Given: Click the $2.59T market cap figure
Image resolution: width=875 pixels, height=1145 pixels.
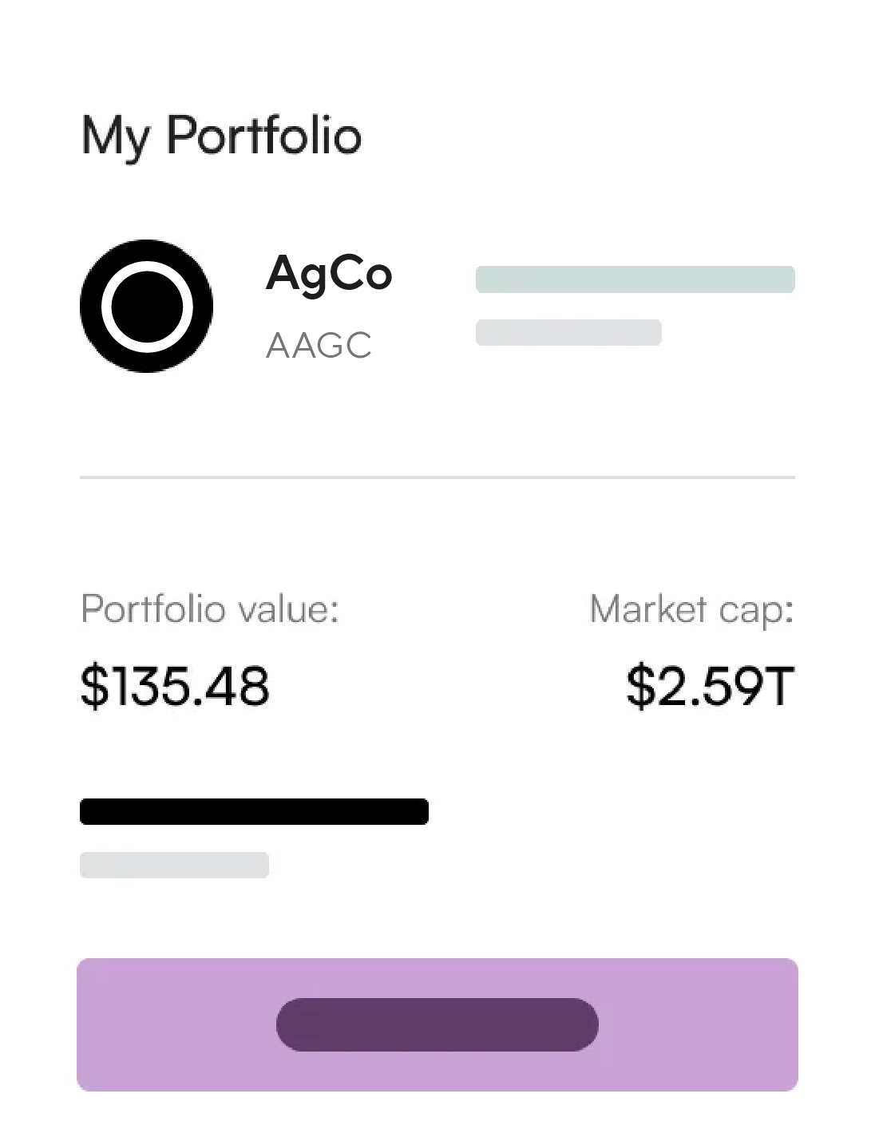Looking at the screenshot, I should point(711,686).
